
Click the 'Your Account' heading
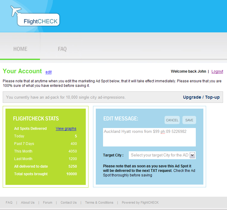[x=22, y=71]
